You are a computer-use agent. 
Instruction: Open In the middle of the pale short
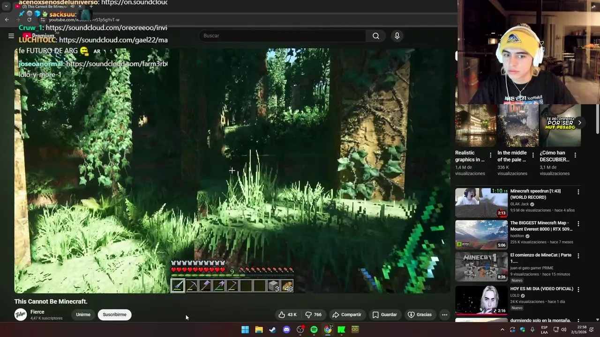click(x=517, y=125)
